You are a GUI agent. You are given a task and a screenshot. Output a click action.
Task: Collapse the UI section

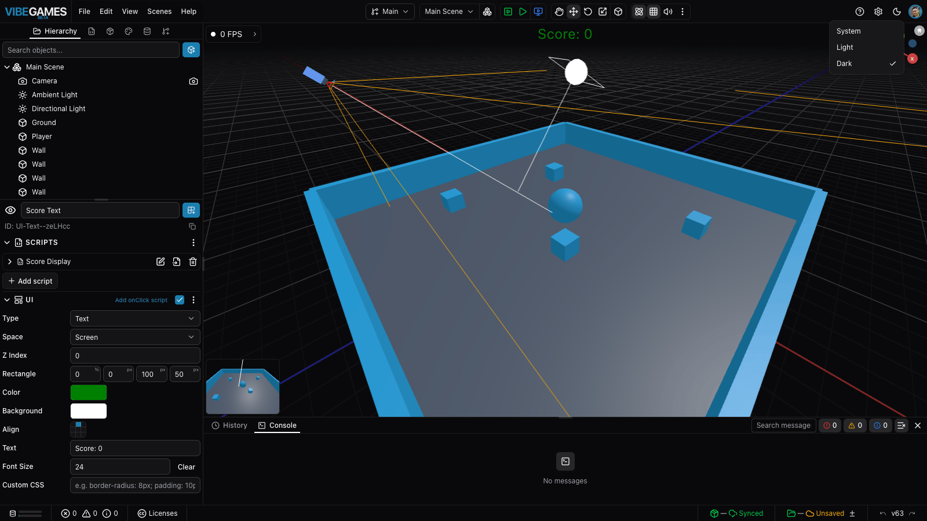[7, 300]
